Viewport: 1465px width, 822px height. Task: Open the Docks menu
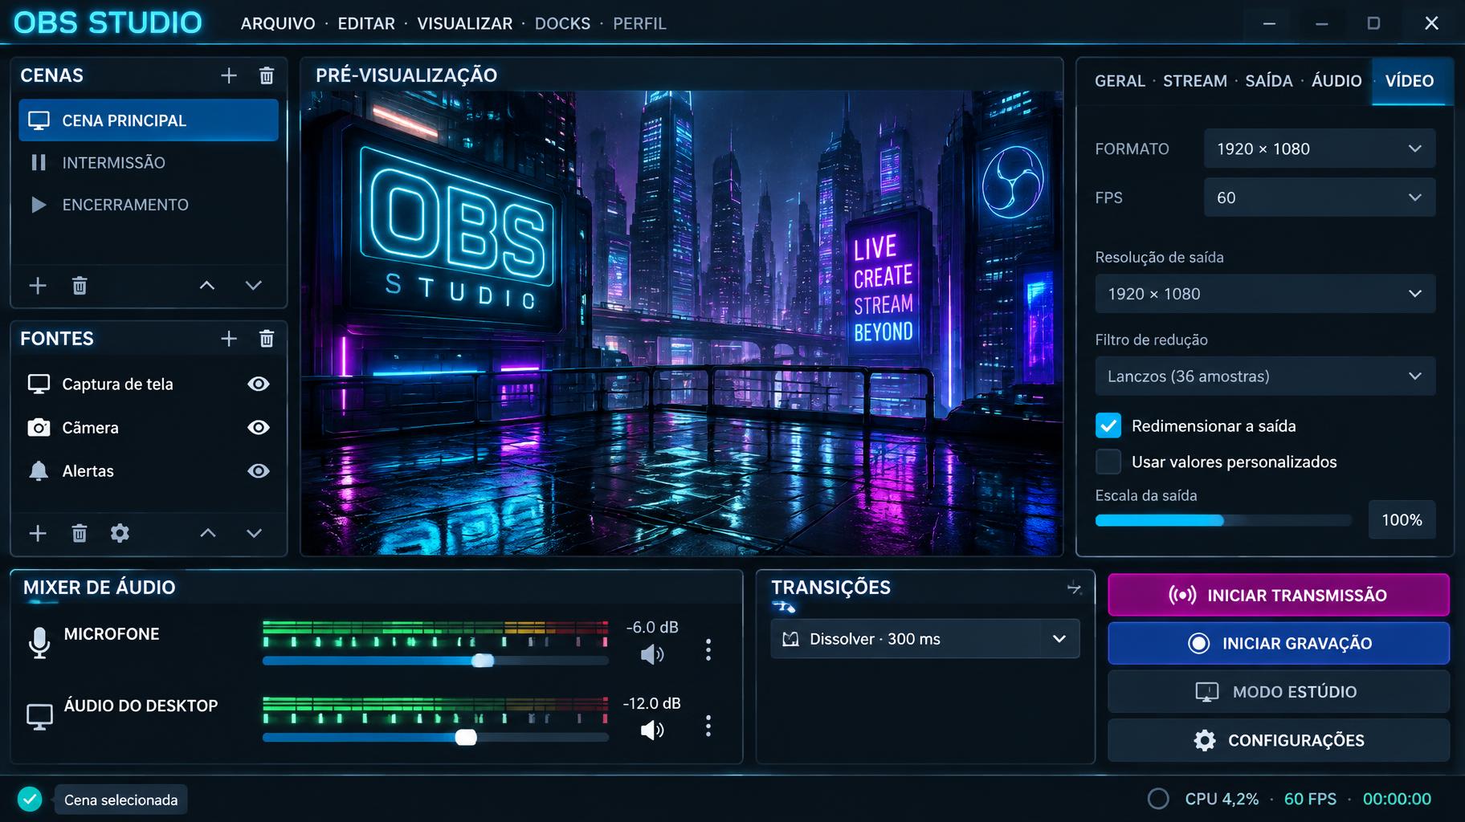[x=562, y=24]
